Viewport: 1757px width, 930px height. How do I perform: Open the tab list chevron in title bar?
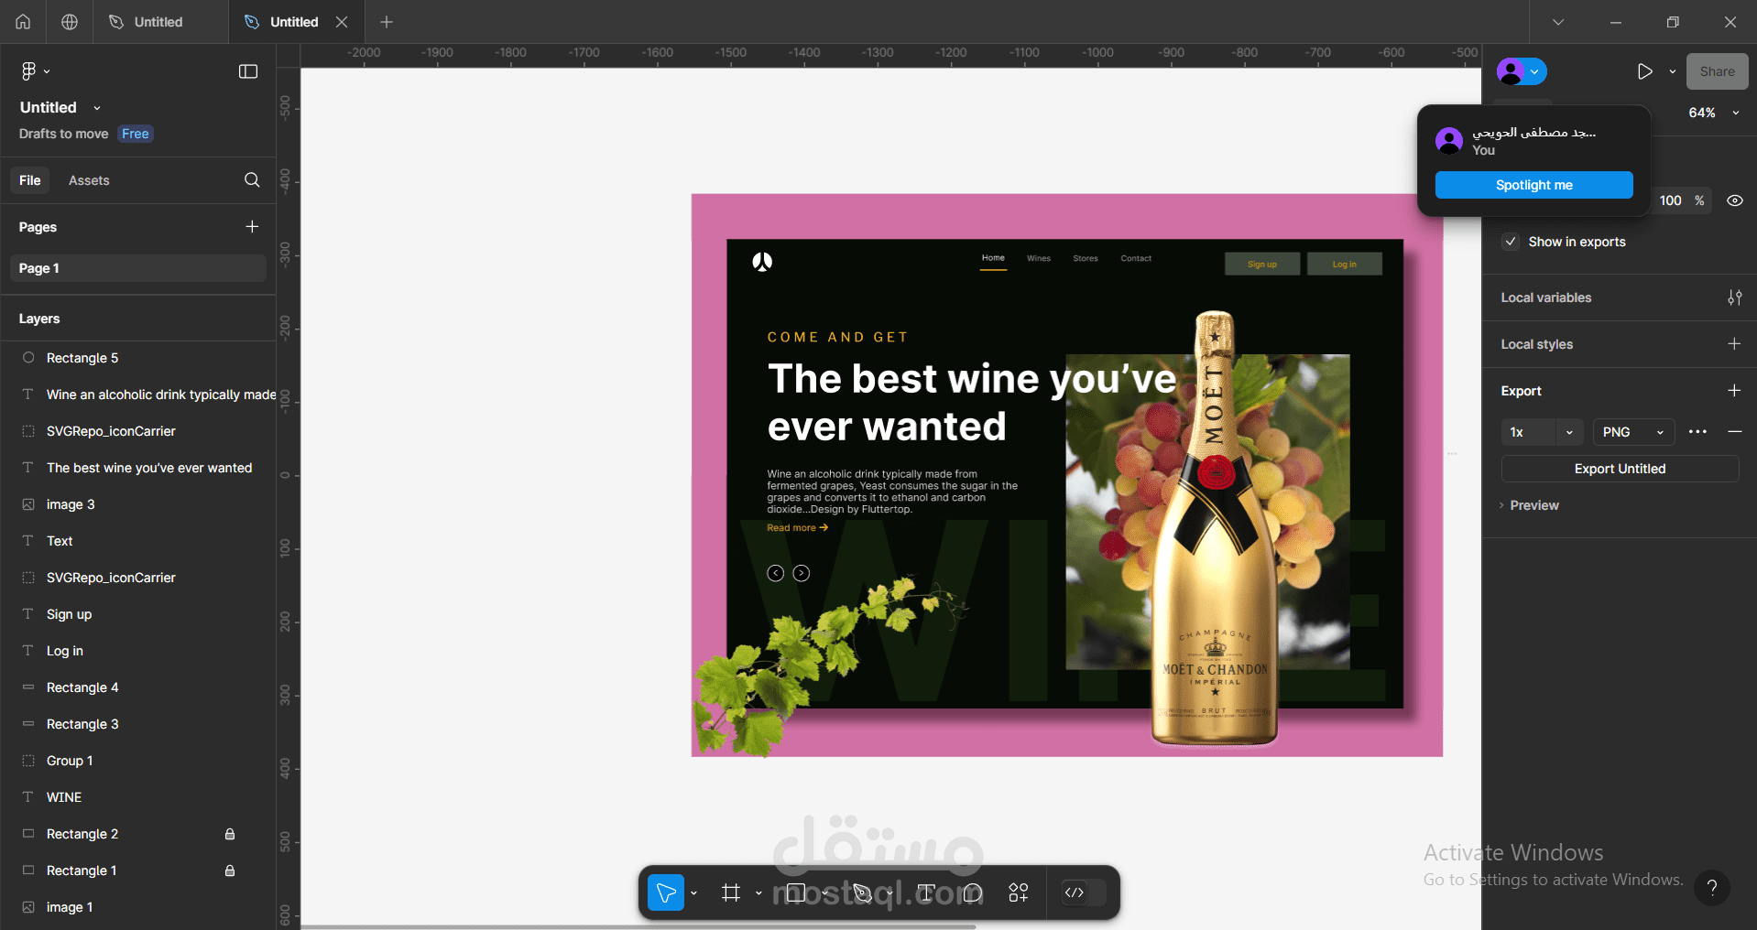1558,22
